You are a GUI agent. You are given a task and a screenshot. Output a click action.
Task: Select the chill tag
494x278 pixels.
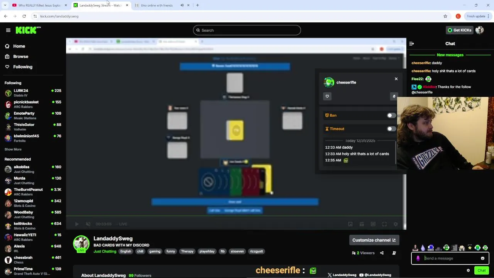[x=140, y=251]
